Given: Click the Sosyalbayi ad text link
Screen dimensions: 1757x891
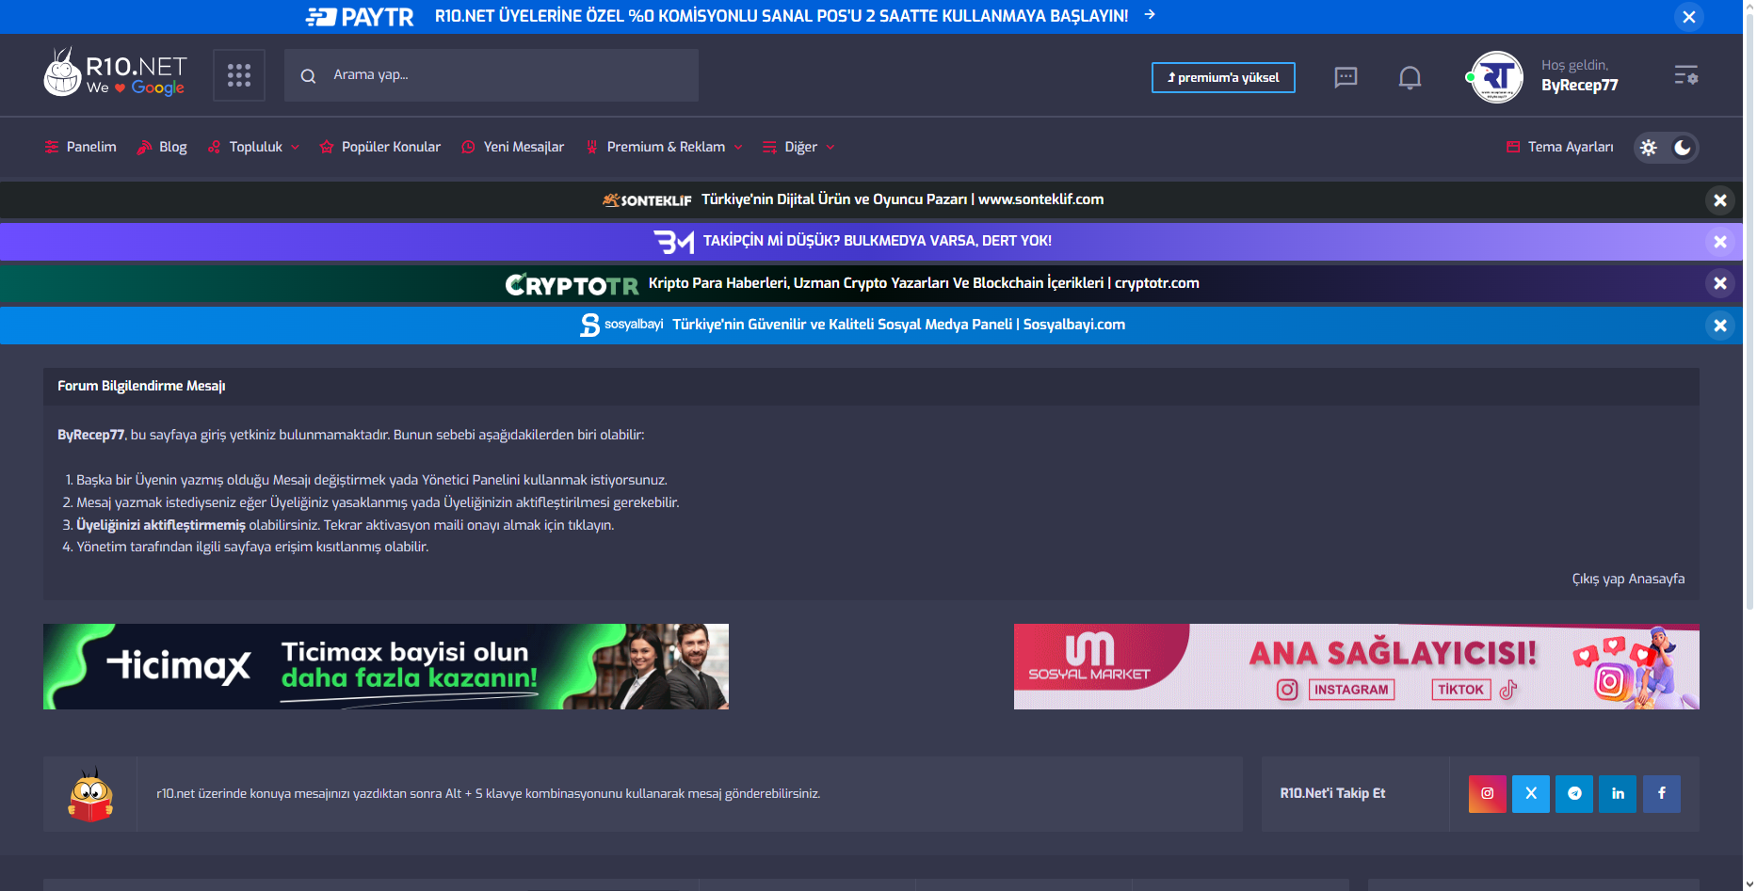Looking at the screenshot, I should click(899, 325).
